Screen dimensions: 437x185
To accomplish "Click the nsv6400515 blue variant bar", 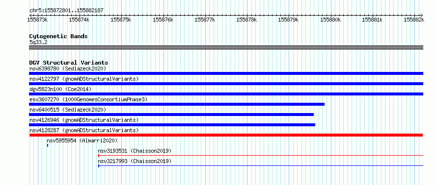I will click(171, 115).
